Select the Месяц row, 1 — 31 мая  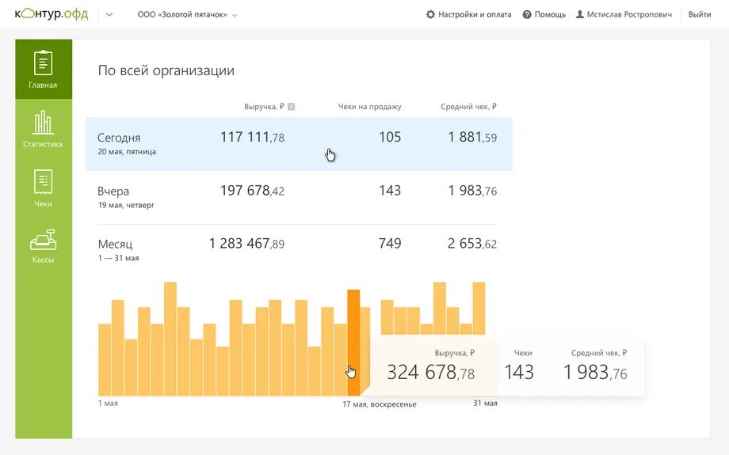[297, 250]
